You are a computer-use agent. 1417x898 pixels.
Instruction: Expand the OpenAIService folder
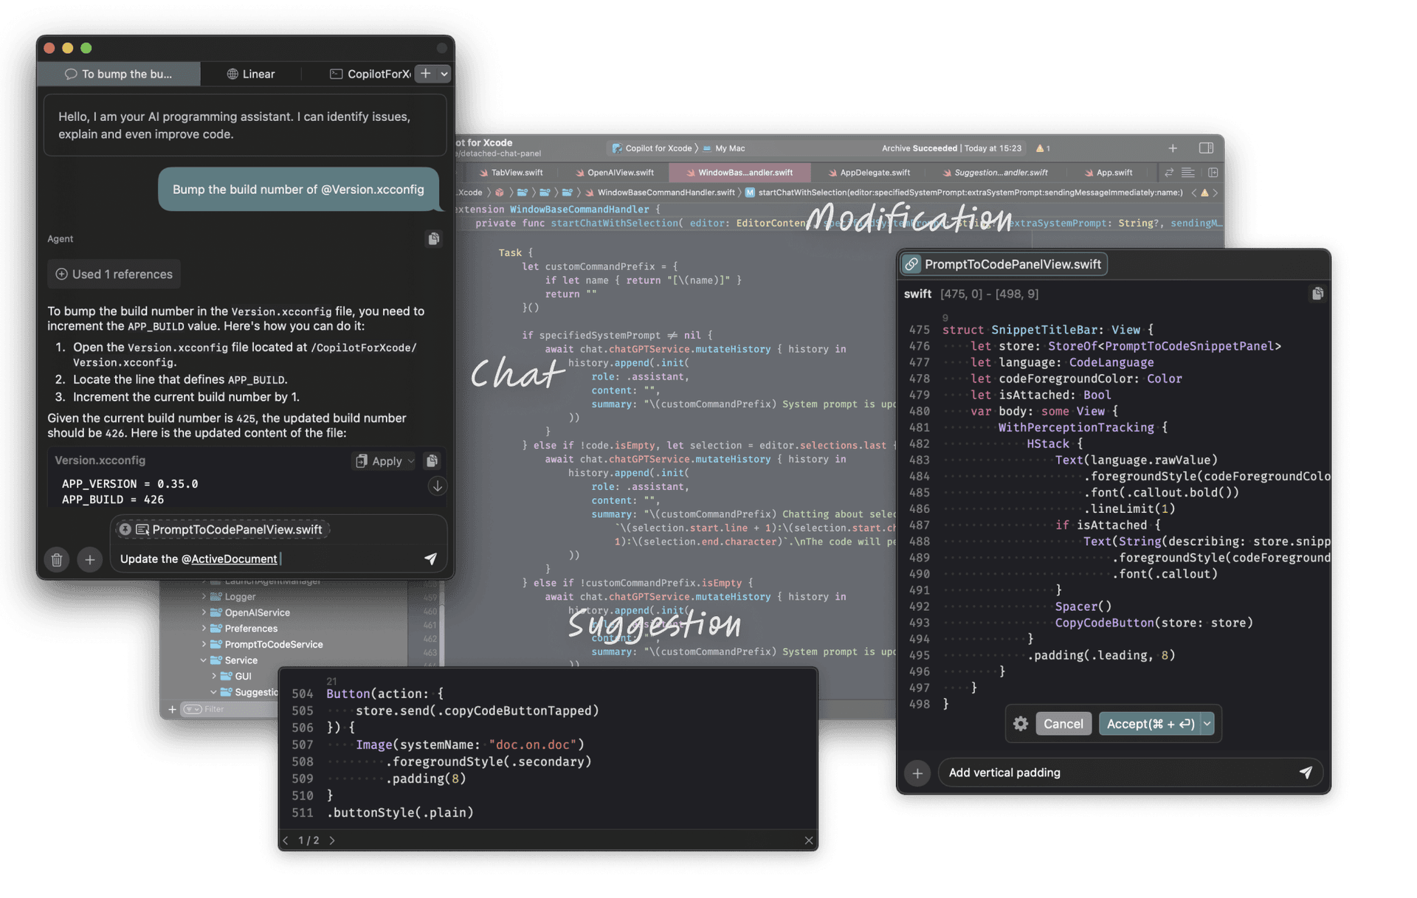tap(204, 612)
